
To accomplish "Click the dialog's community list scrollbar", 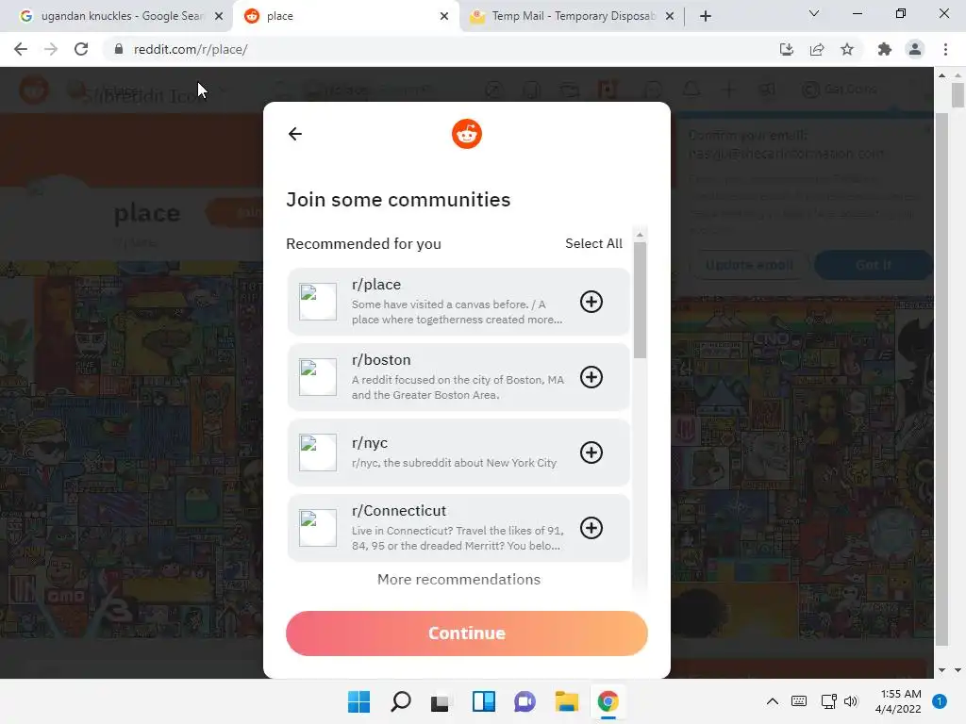I will point(640,300).
